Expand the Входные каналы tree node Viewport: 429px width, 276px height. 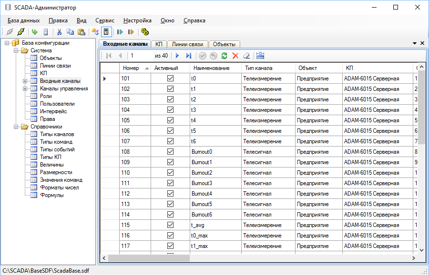pyautogui.click(x=25, y=81)
